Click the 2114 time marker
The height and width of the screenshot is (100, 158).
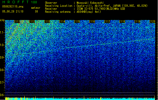62,21
